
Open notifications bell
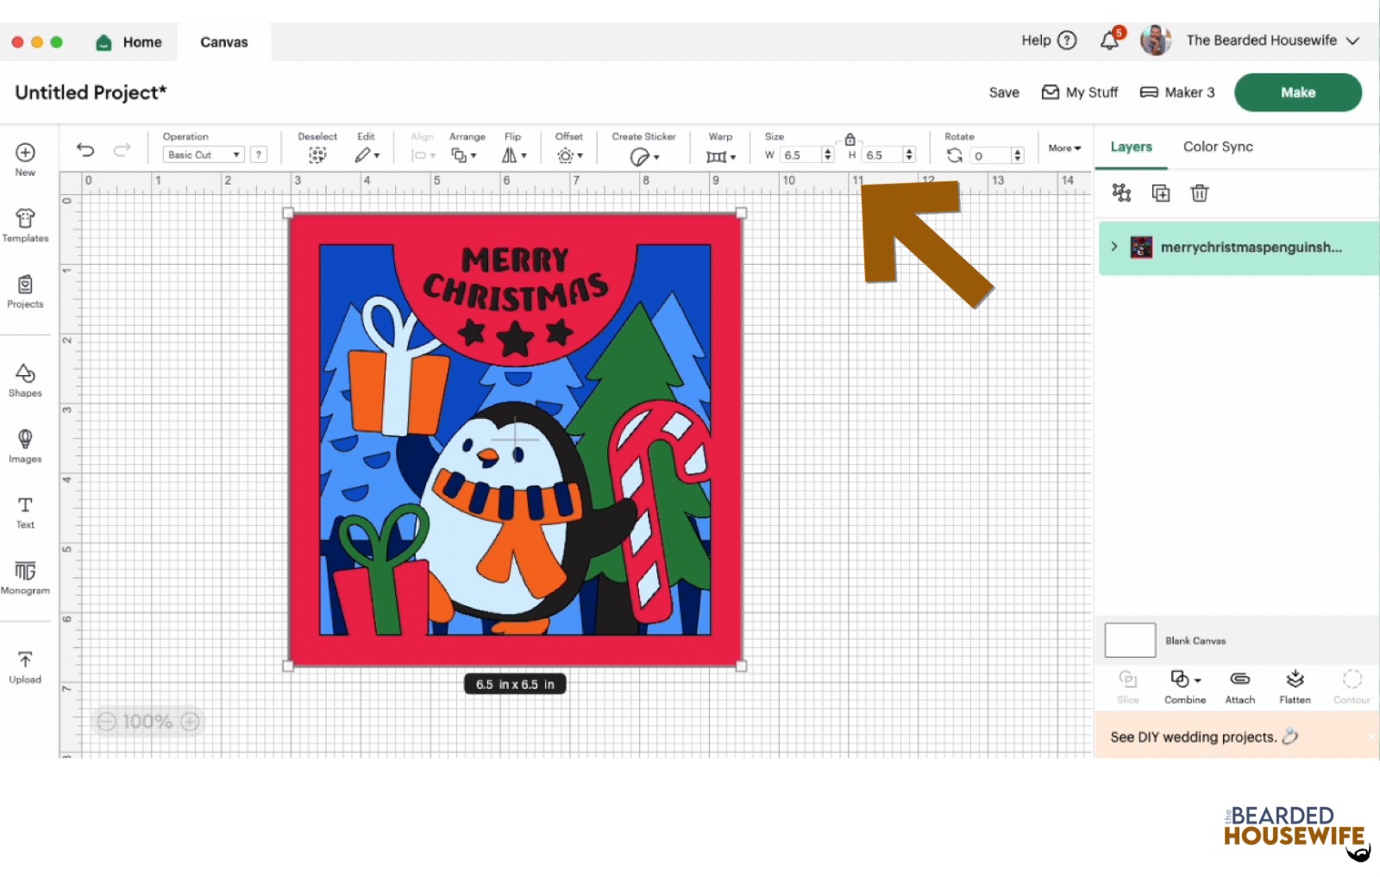tap(1110, 41)
